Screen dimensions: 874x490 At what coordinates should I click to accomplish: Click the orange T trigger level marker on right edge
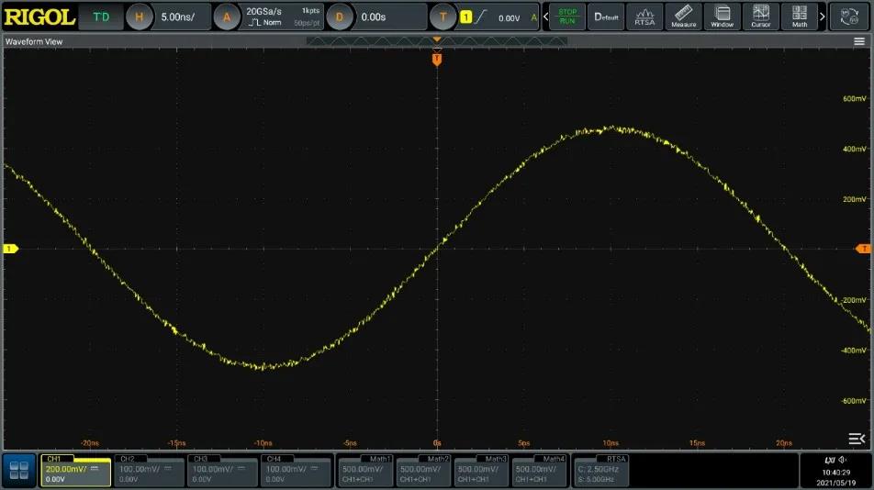[x=863, y=249]
